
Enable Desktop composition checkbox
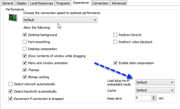24,49
